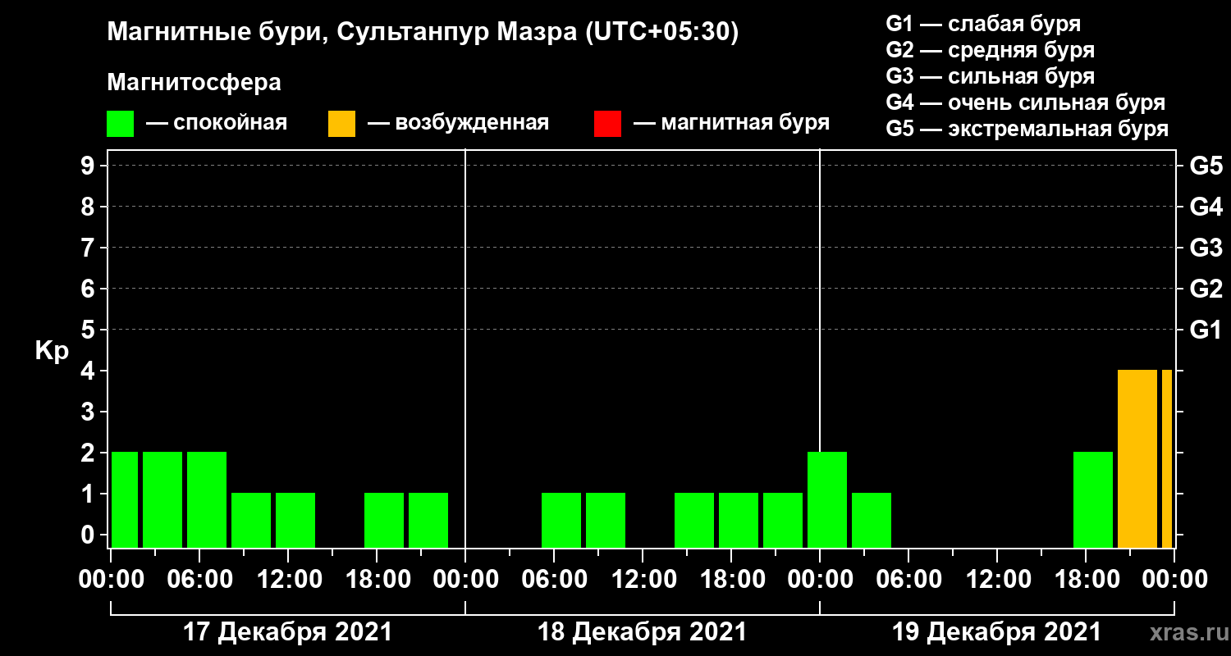
Task: Click 'G1 — слабая буря' description
Action: tap(983, 23)
